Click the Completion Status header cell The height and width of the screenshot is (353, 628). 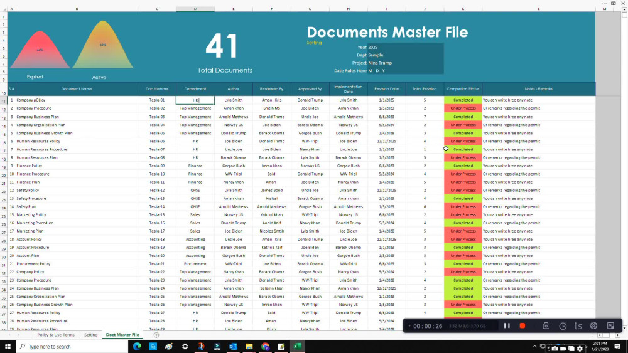(463, 89)
